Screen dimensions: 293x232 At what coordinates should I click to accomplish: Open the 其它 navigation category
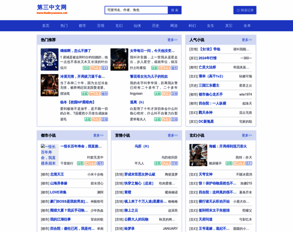pos(229,26)
